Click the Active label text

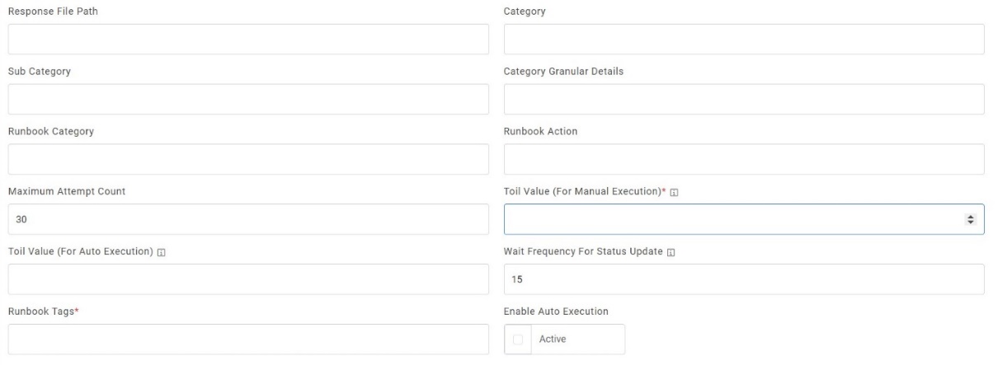[x=553, y=339]
